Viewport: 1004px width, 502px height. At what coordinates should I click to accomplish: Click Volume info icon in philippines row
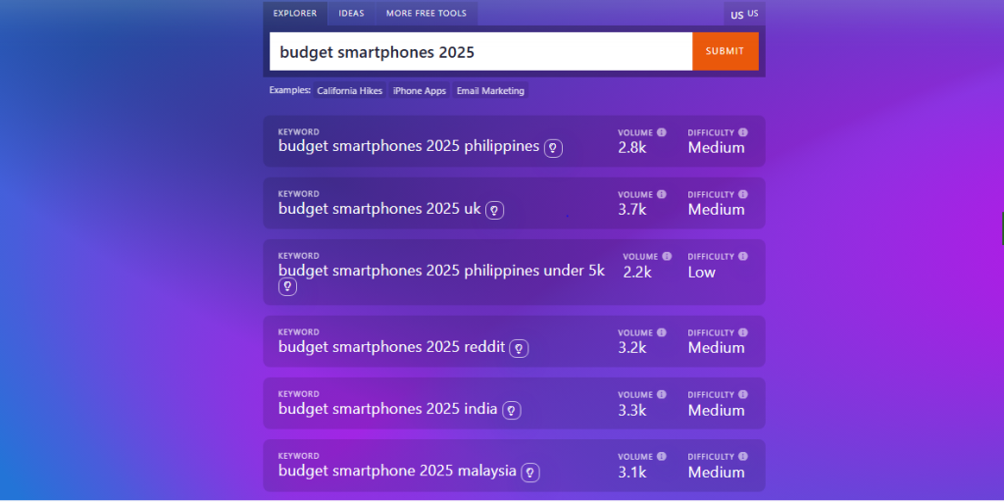(662, 132)
